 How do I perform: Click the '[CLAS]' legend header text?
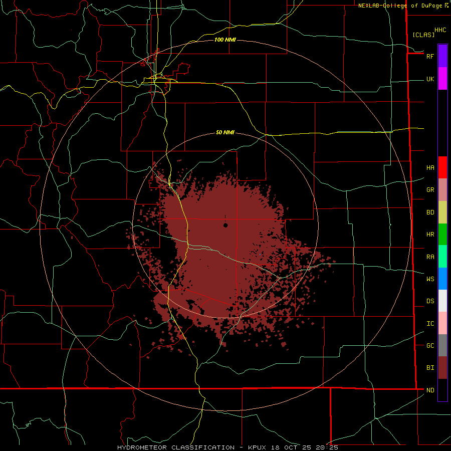(x=423, y=35)
